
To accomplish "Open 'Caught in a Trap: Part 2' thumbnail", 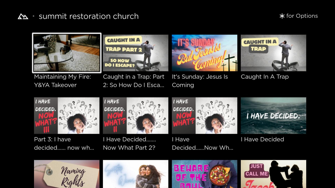I will tap(136, 53).
